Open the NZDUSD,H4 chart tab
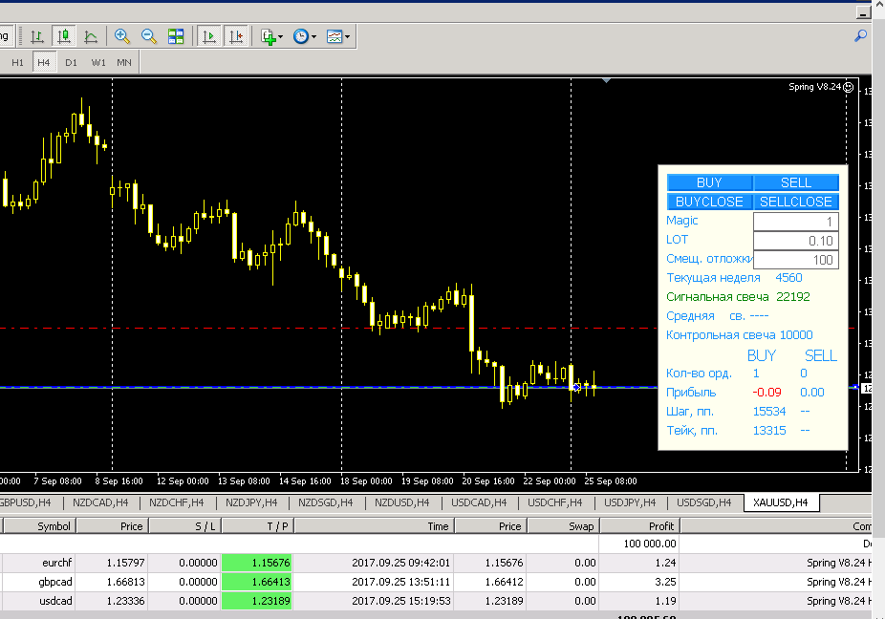This screenshot has height=619, width=885. 401,502
